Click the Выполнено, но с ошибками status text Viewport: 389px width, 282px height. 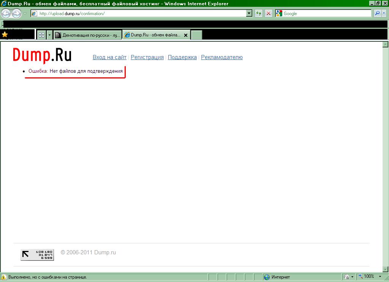click(47, 277)
